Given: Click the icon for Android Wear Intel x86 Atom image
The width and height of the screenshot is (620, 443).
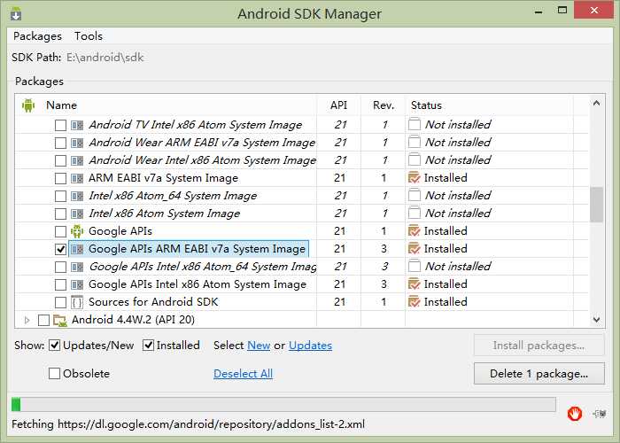Looking at the screenshot, I should (77, 160).
